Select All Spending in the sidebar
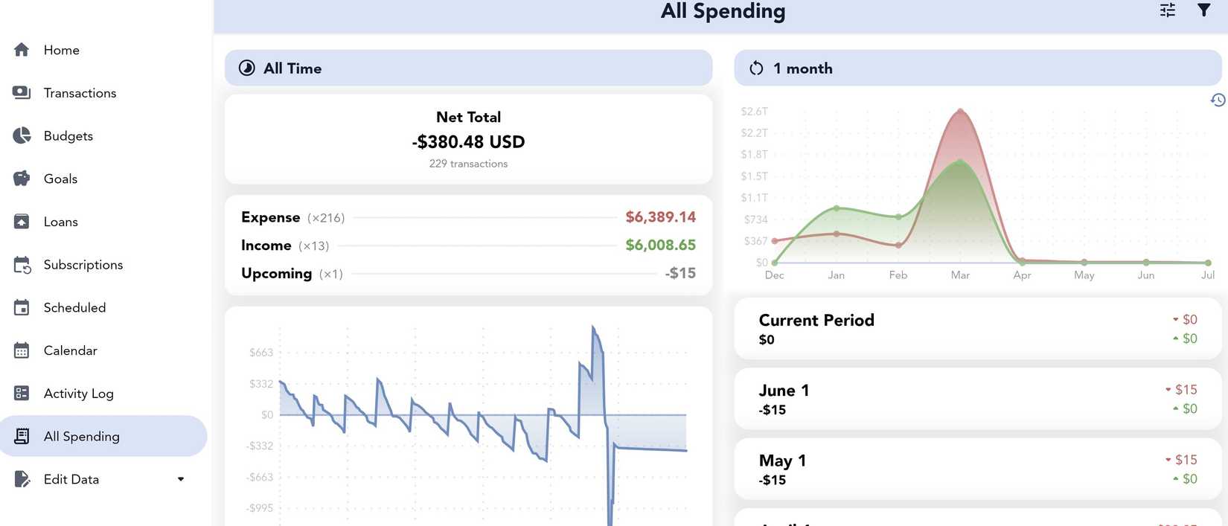1228x526 pixels. tap(82, 436)
